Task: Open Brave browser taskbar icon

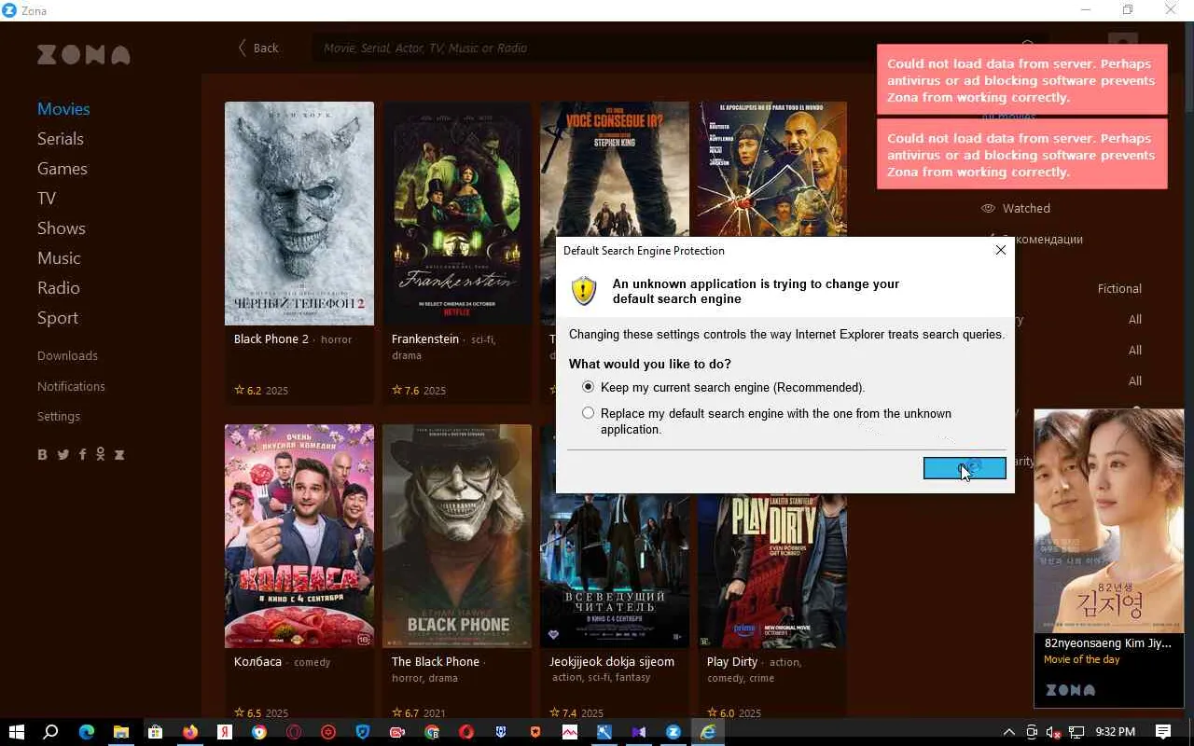Action: (535, 732)
